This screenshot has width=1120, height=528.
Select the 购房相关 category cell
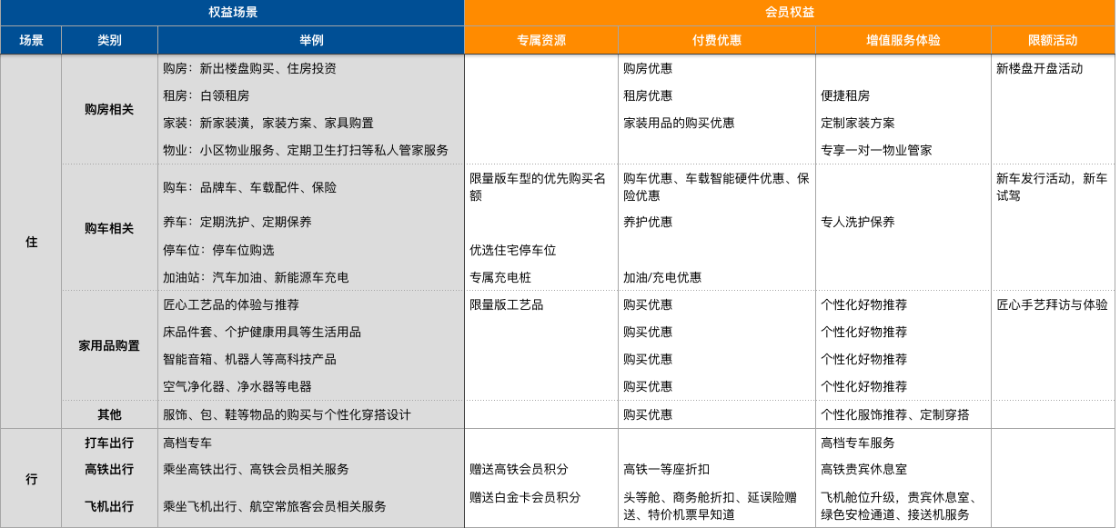click(109, 109)
